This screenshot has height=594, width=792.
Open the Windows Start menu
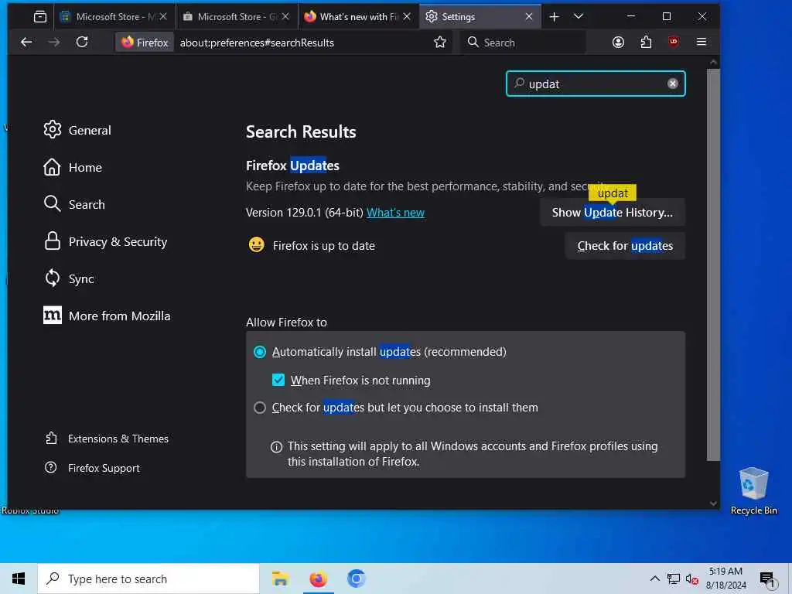[x=19, y=579]
